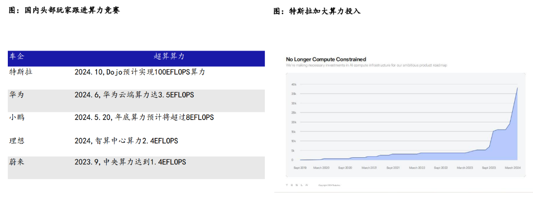Select the '华为云端算力达3.5EFLOPS' cell
The image size is (533, 214).
click(134, 95)
